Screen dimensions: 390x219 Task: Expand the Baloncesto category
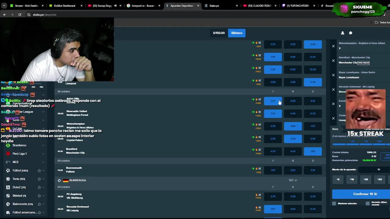point(43,204)
